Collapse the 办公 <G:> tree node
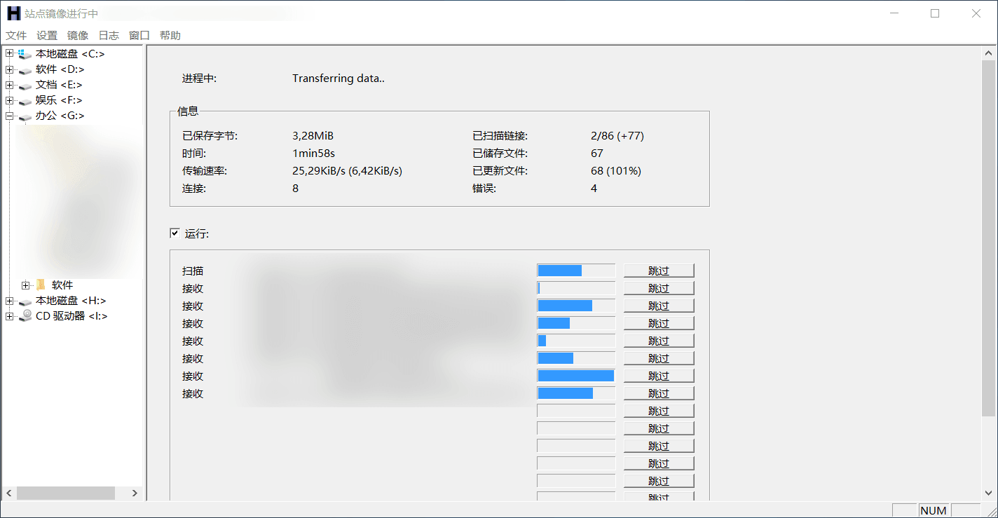This screenshot has height=518, width=998. (9, 115)
